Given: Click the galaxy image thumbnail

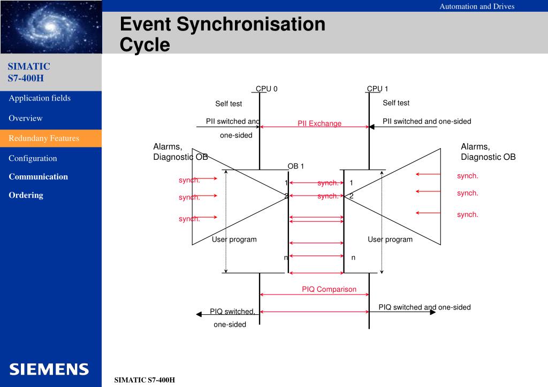Looking at the screenshot, I should pyautogui.click(x=51, y=27).
